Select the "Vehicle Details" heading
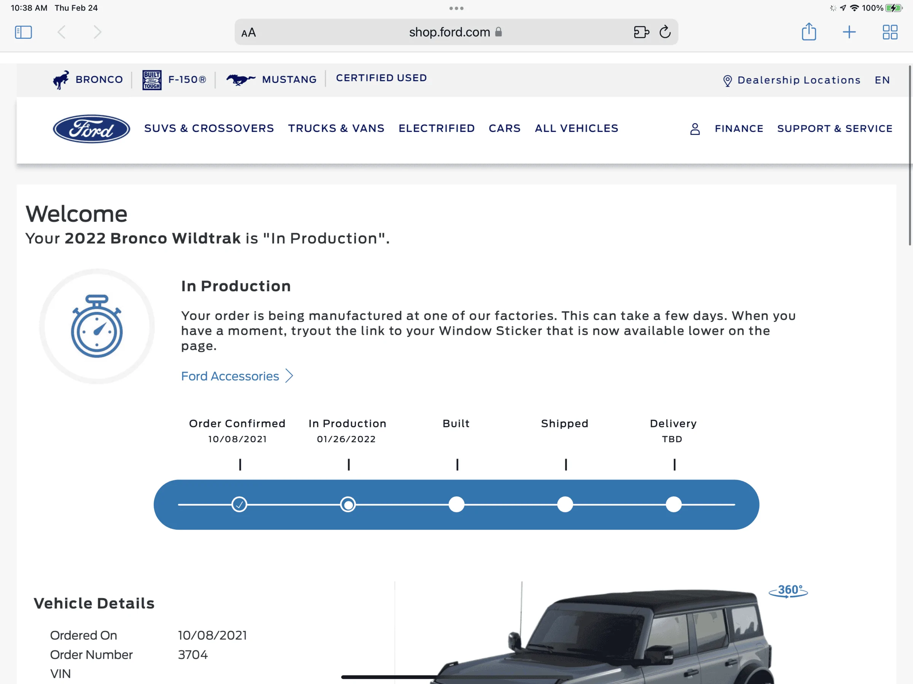 pos(94,603)
